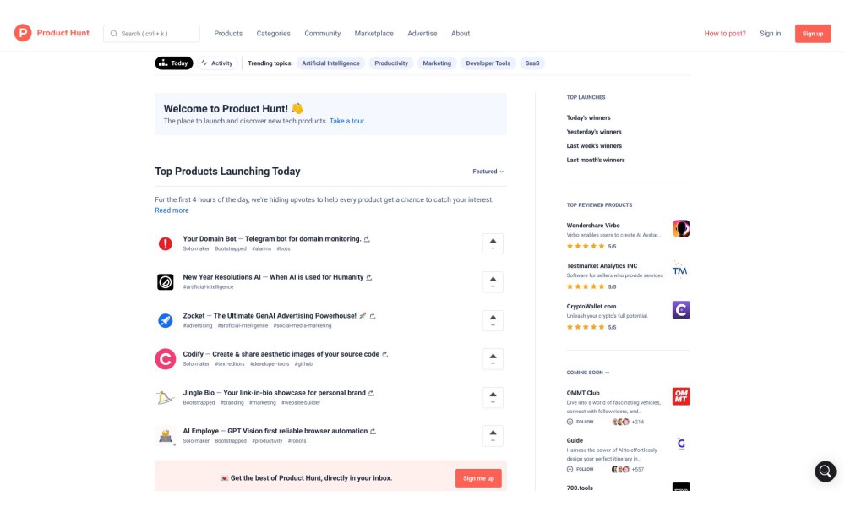Switch to the Activity tab
Viewport: 845px width, 507px height.
[x=217, y=63]
